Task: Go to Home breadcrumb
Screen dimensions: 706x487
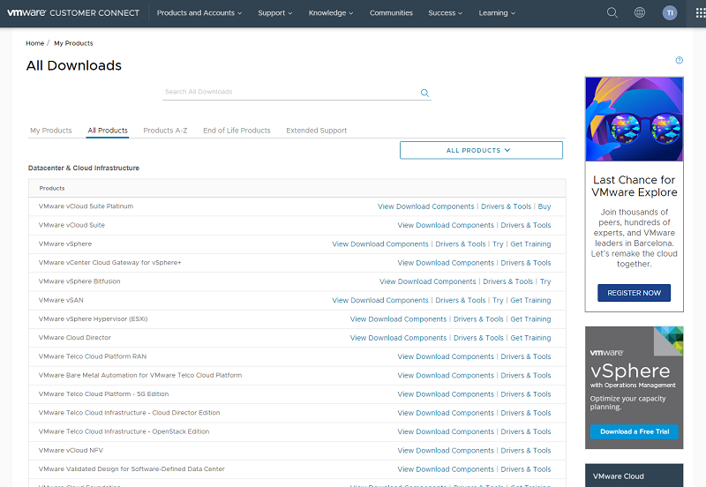Action: pyautogui.click(x=34, y=43)
